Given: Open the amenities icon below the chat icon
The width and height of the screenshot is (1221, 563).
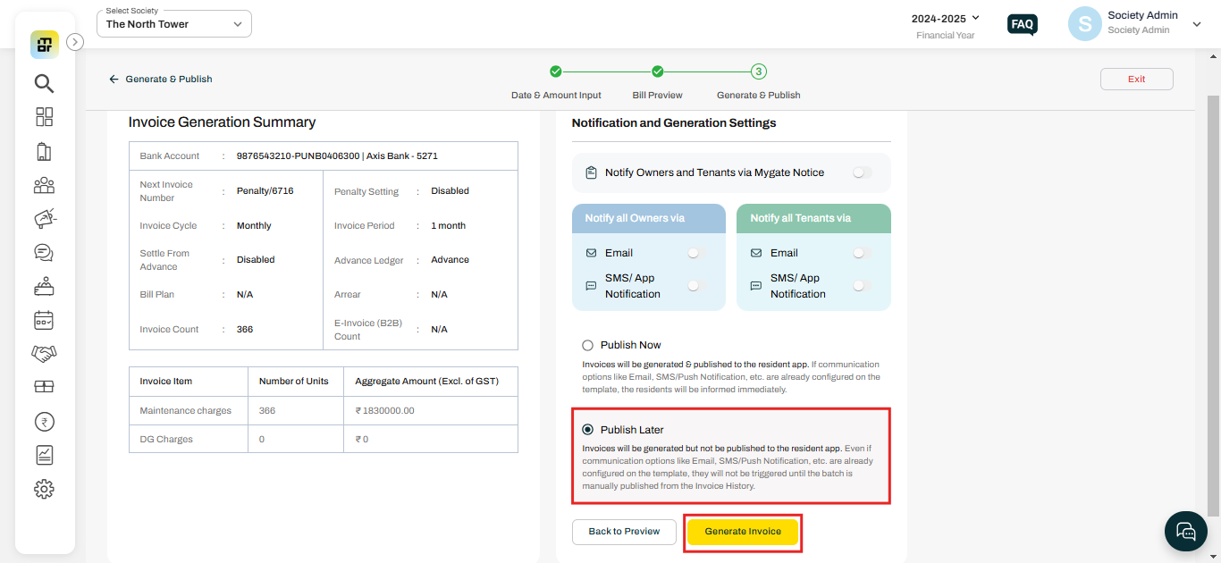Looking at the screenshot, I should click(x=44, y=286).
